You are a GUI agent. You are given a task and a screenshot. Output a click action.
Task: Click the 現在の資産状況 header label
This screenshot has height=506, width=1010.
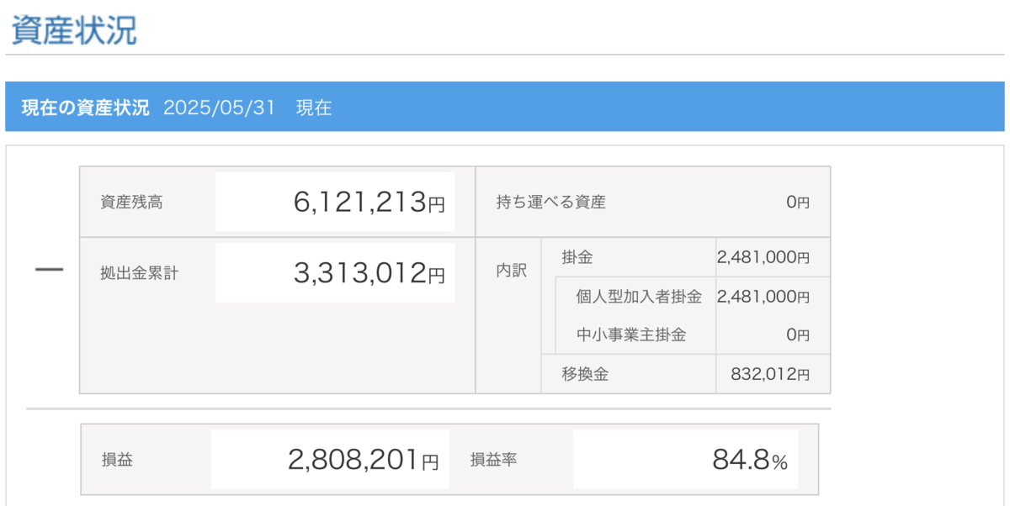pyautogui.click(x=85, y=108)
